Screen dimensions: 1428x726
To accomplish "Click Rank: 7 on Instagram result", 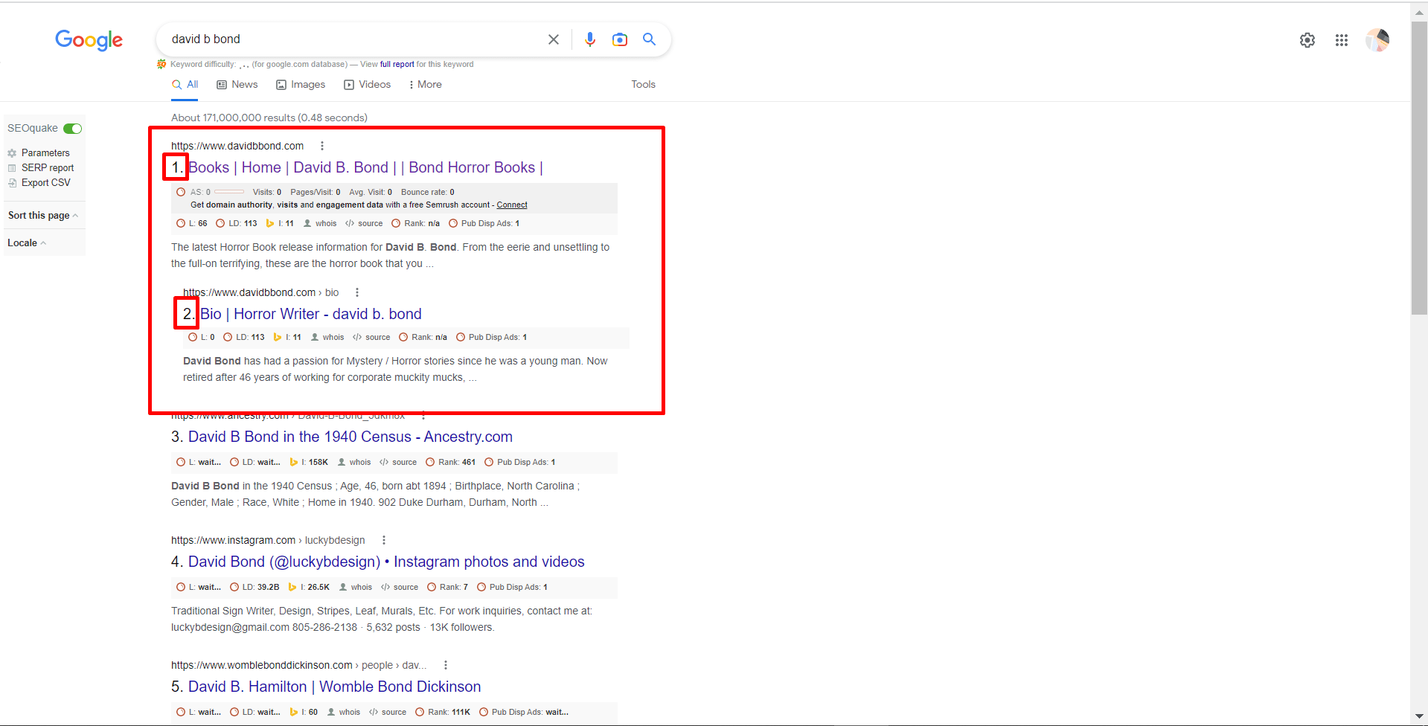I will (x=447, y=587).
